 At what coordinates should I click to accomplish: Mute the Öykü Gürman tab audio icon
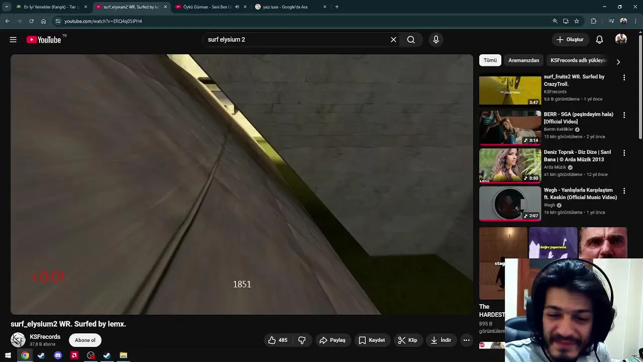click(237, 7)
